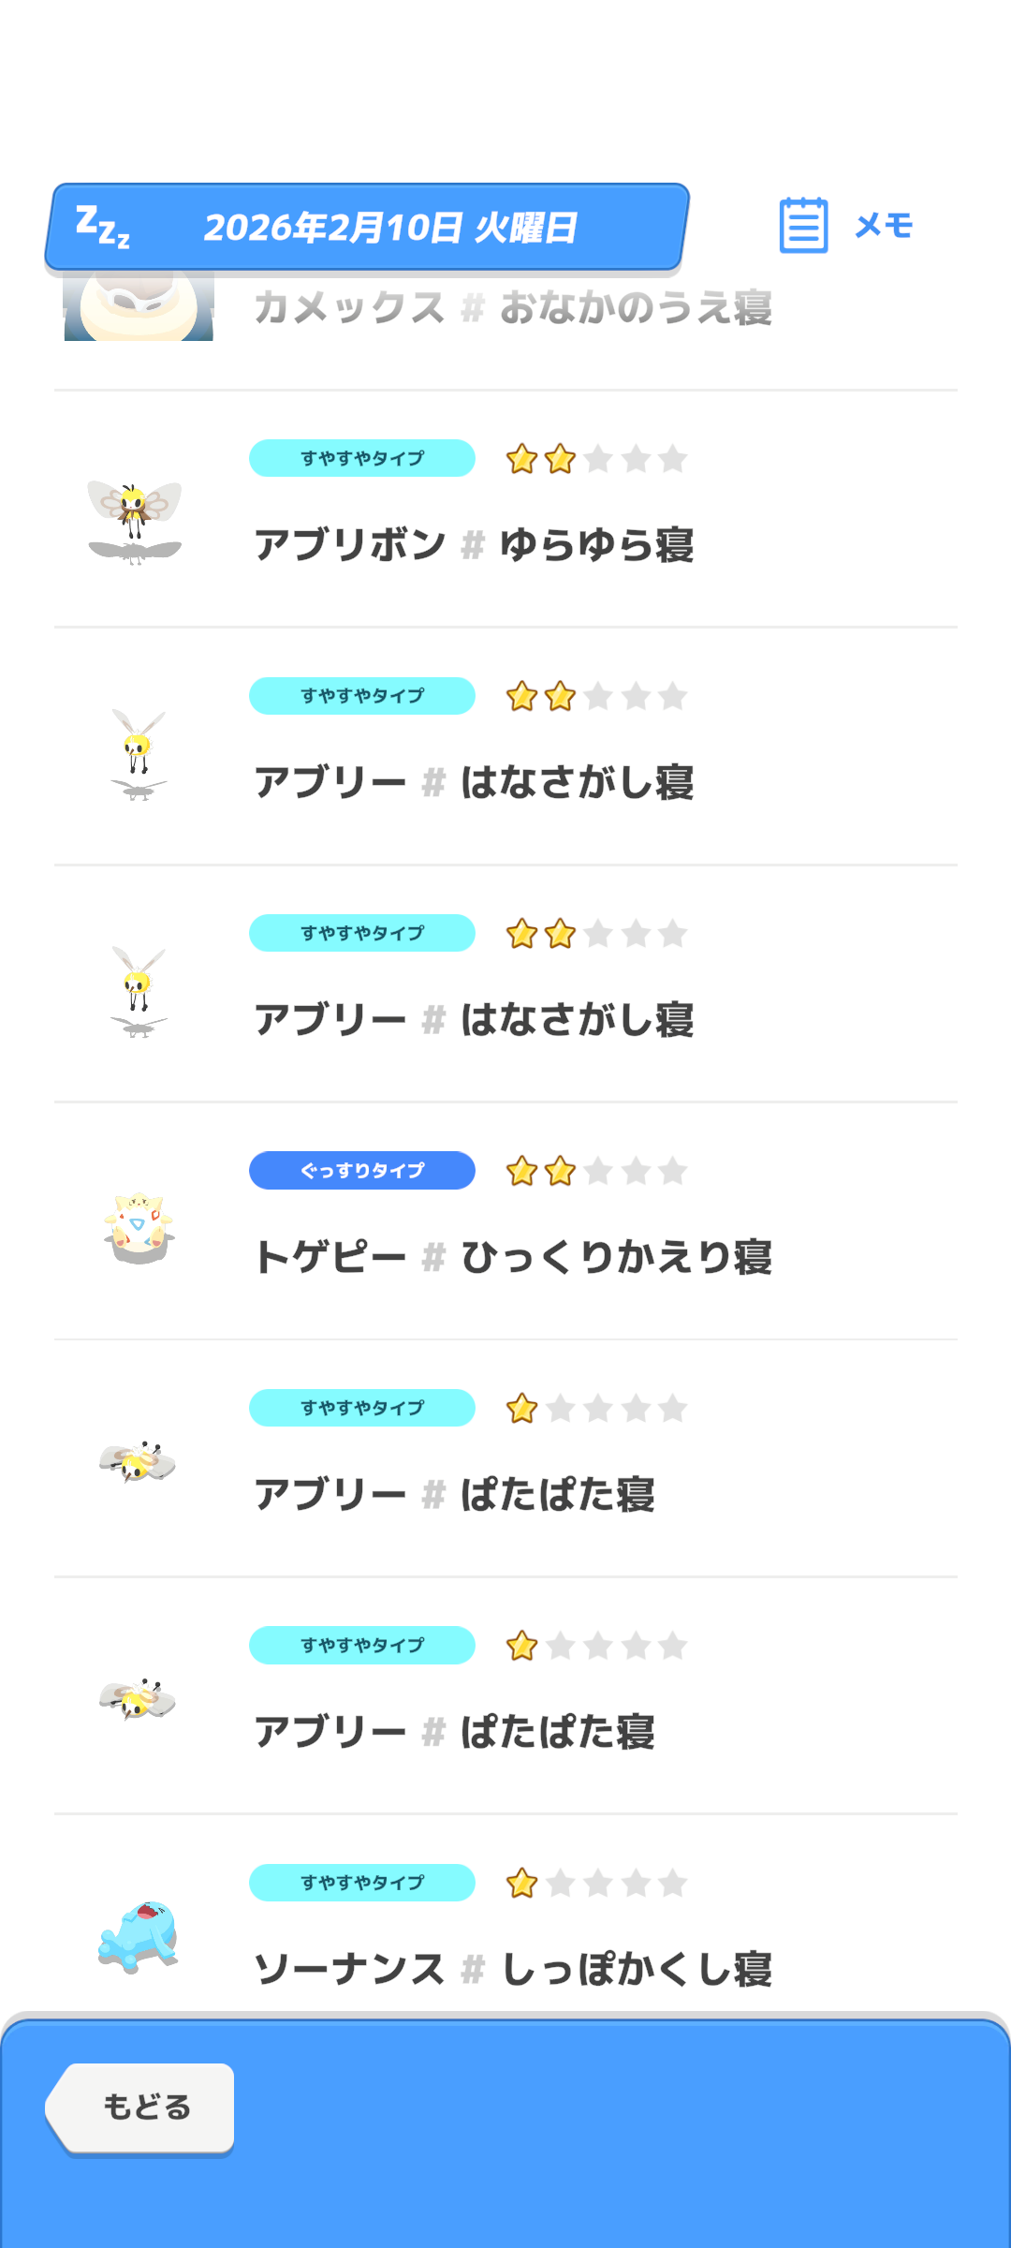
Task: Tap the トゲピー sleeping sprite icon
Action: (x=139, y=1227)
